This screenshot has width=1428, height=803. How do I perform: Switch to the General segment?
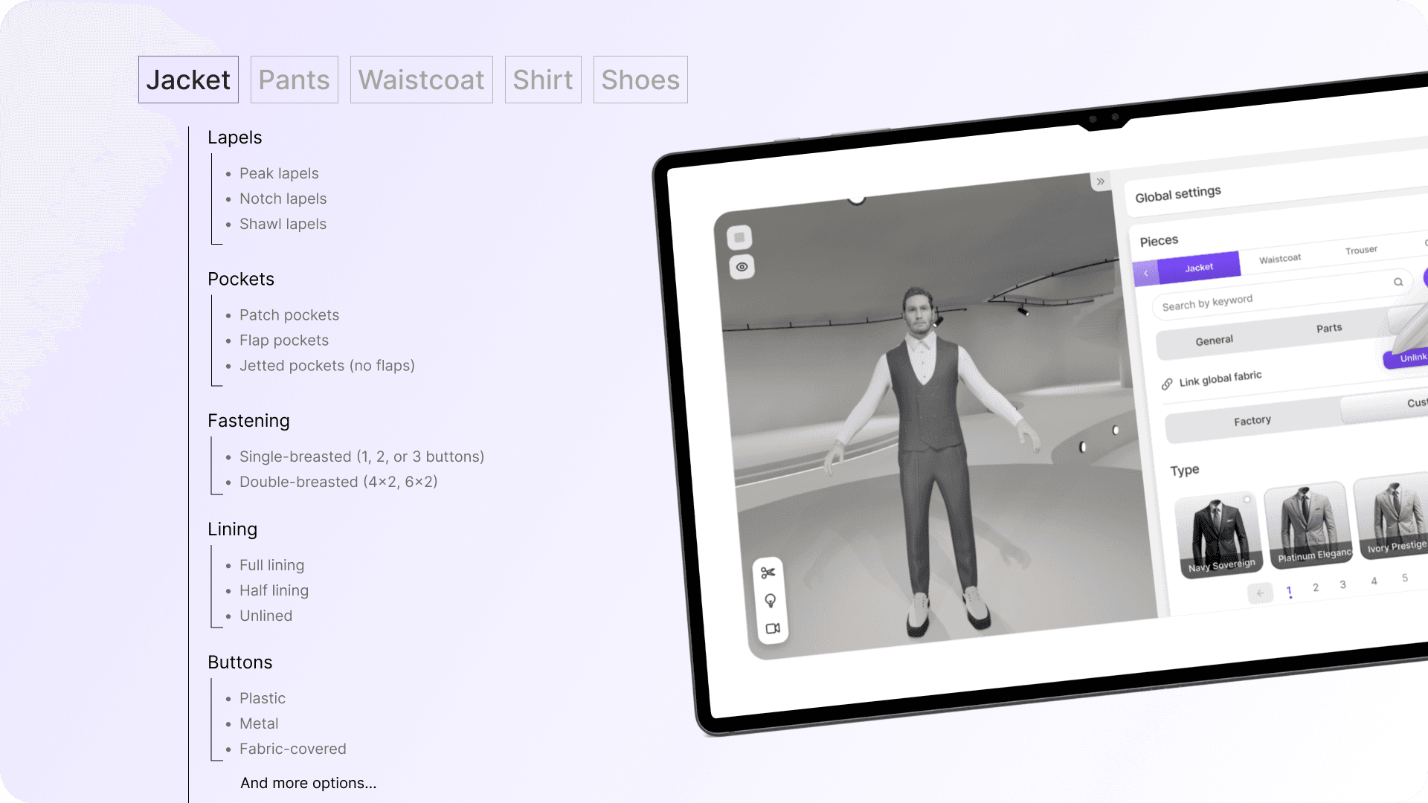click(1214, 341)
